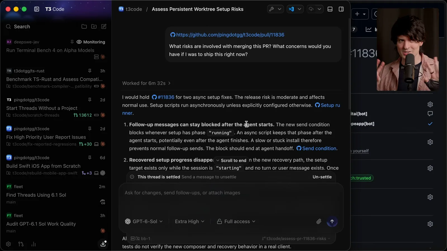The height and width of the screenshot is (251, 447).
Task: Open Find Threads Using 6.1 Sol thread
Action: point(36,195)
